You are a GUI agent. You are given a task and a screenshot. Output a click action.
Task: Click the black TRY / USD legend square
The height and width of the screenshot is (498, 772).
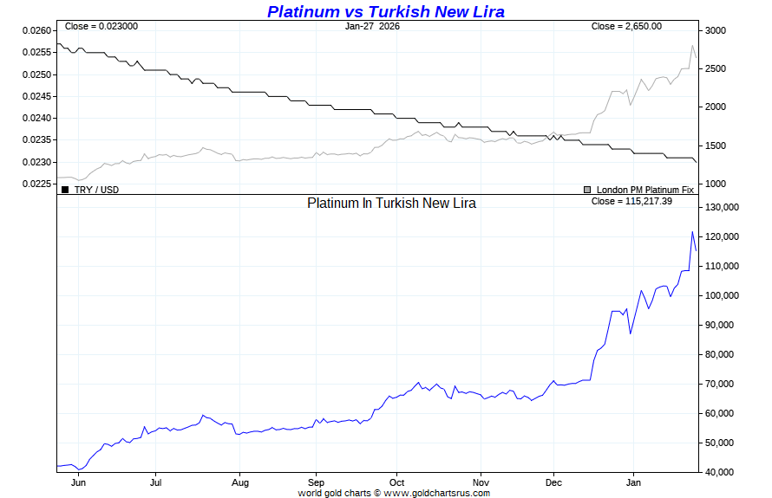(65, 190)
